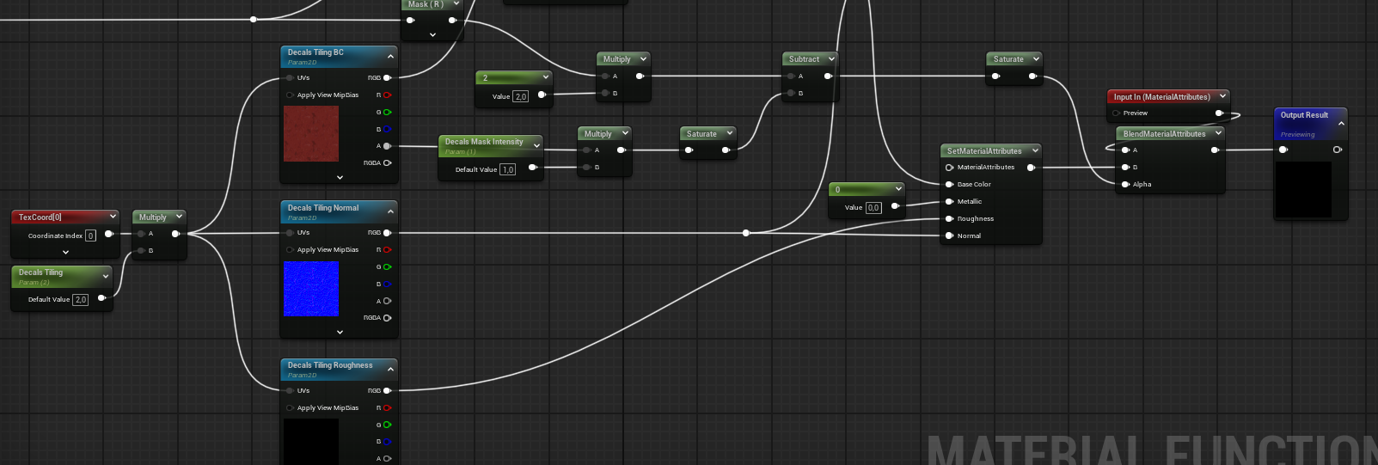This screenshot has width=1378, height=465.
Task: Click RGB output pin of Decals Tiling Roughness
Action: (x=387, y=391)
